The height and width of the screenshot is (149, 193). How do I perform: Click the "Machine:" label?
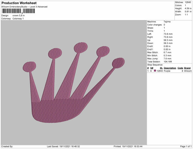tap(152, 22)
